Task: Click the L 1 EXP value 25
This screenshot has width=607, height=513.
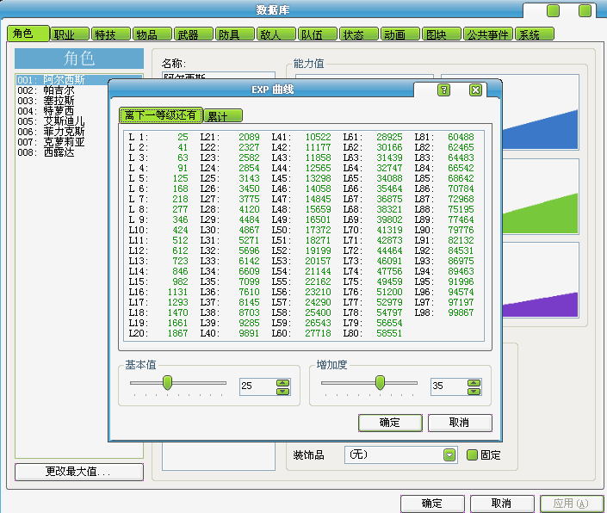Action: coord(183,138)
